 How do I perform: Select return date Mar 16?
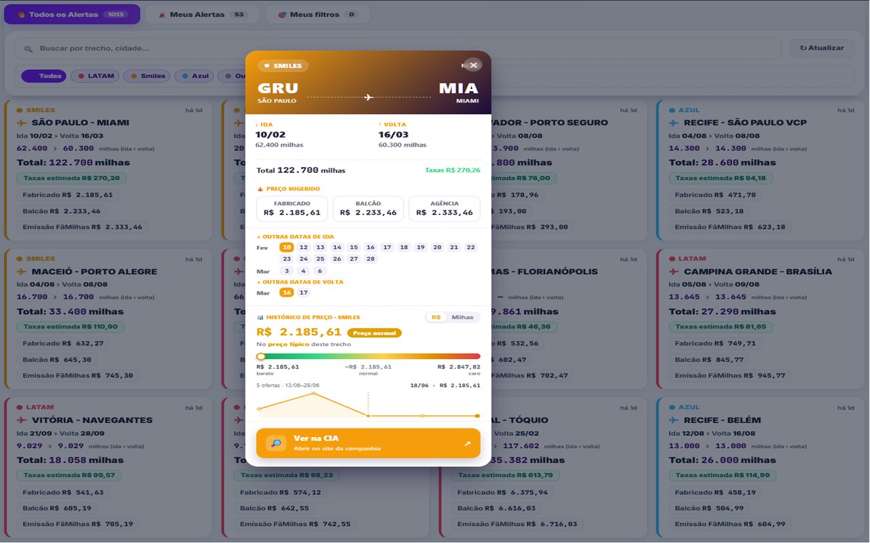(x=287, y=293)
